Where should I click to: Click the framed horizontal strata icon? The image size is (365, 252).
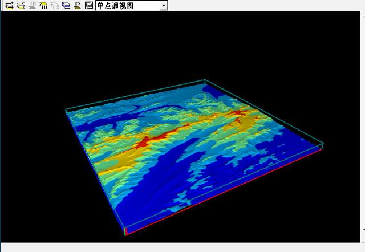(89, 5)
